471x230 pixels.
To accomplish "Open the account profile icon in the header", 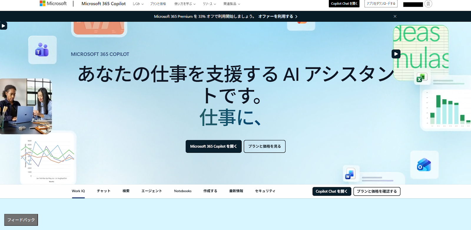I will pos(428,4).
